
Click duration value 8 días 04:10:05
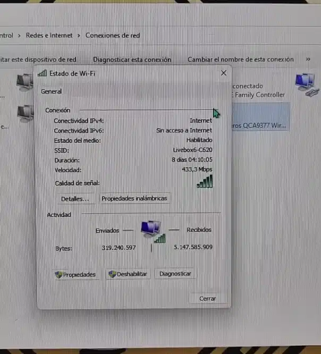(x=192, y=159)
